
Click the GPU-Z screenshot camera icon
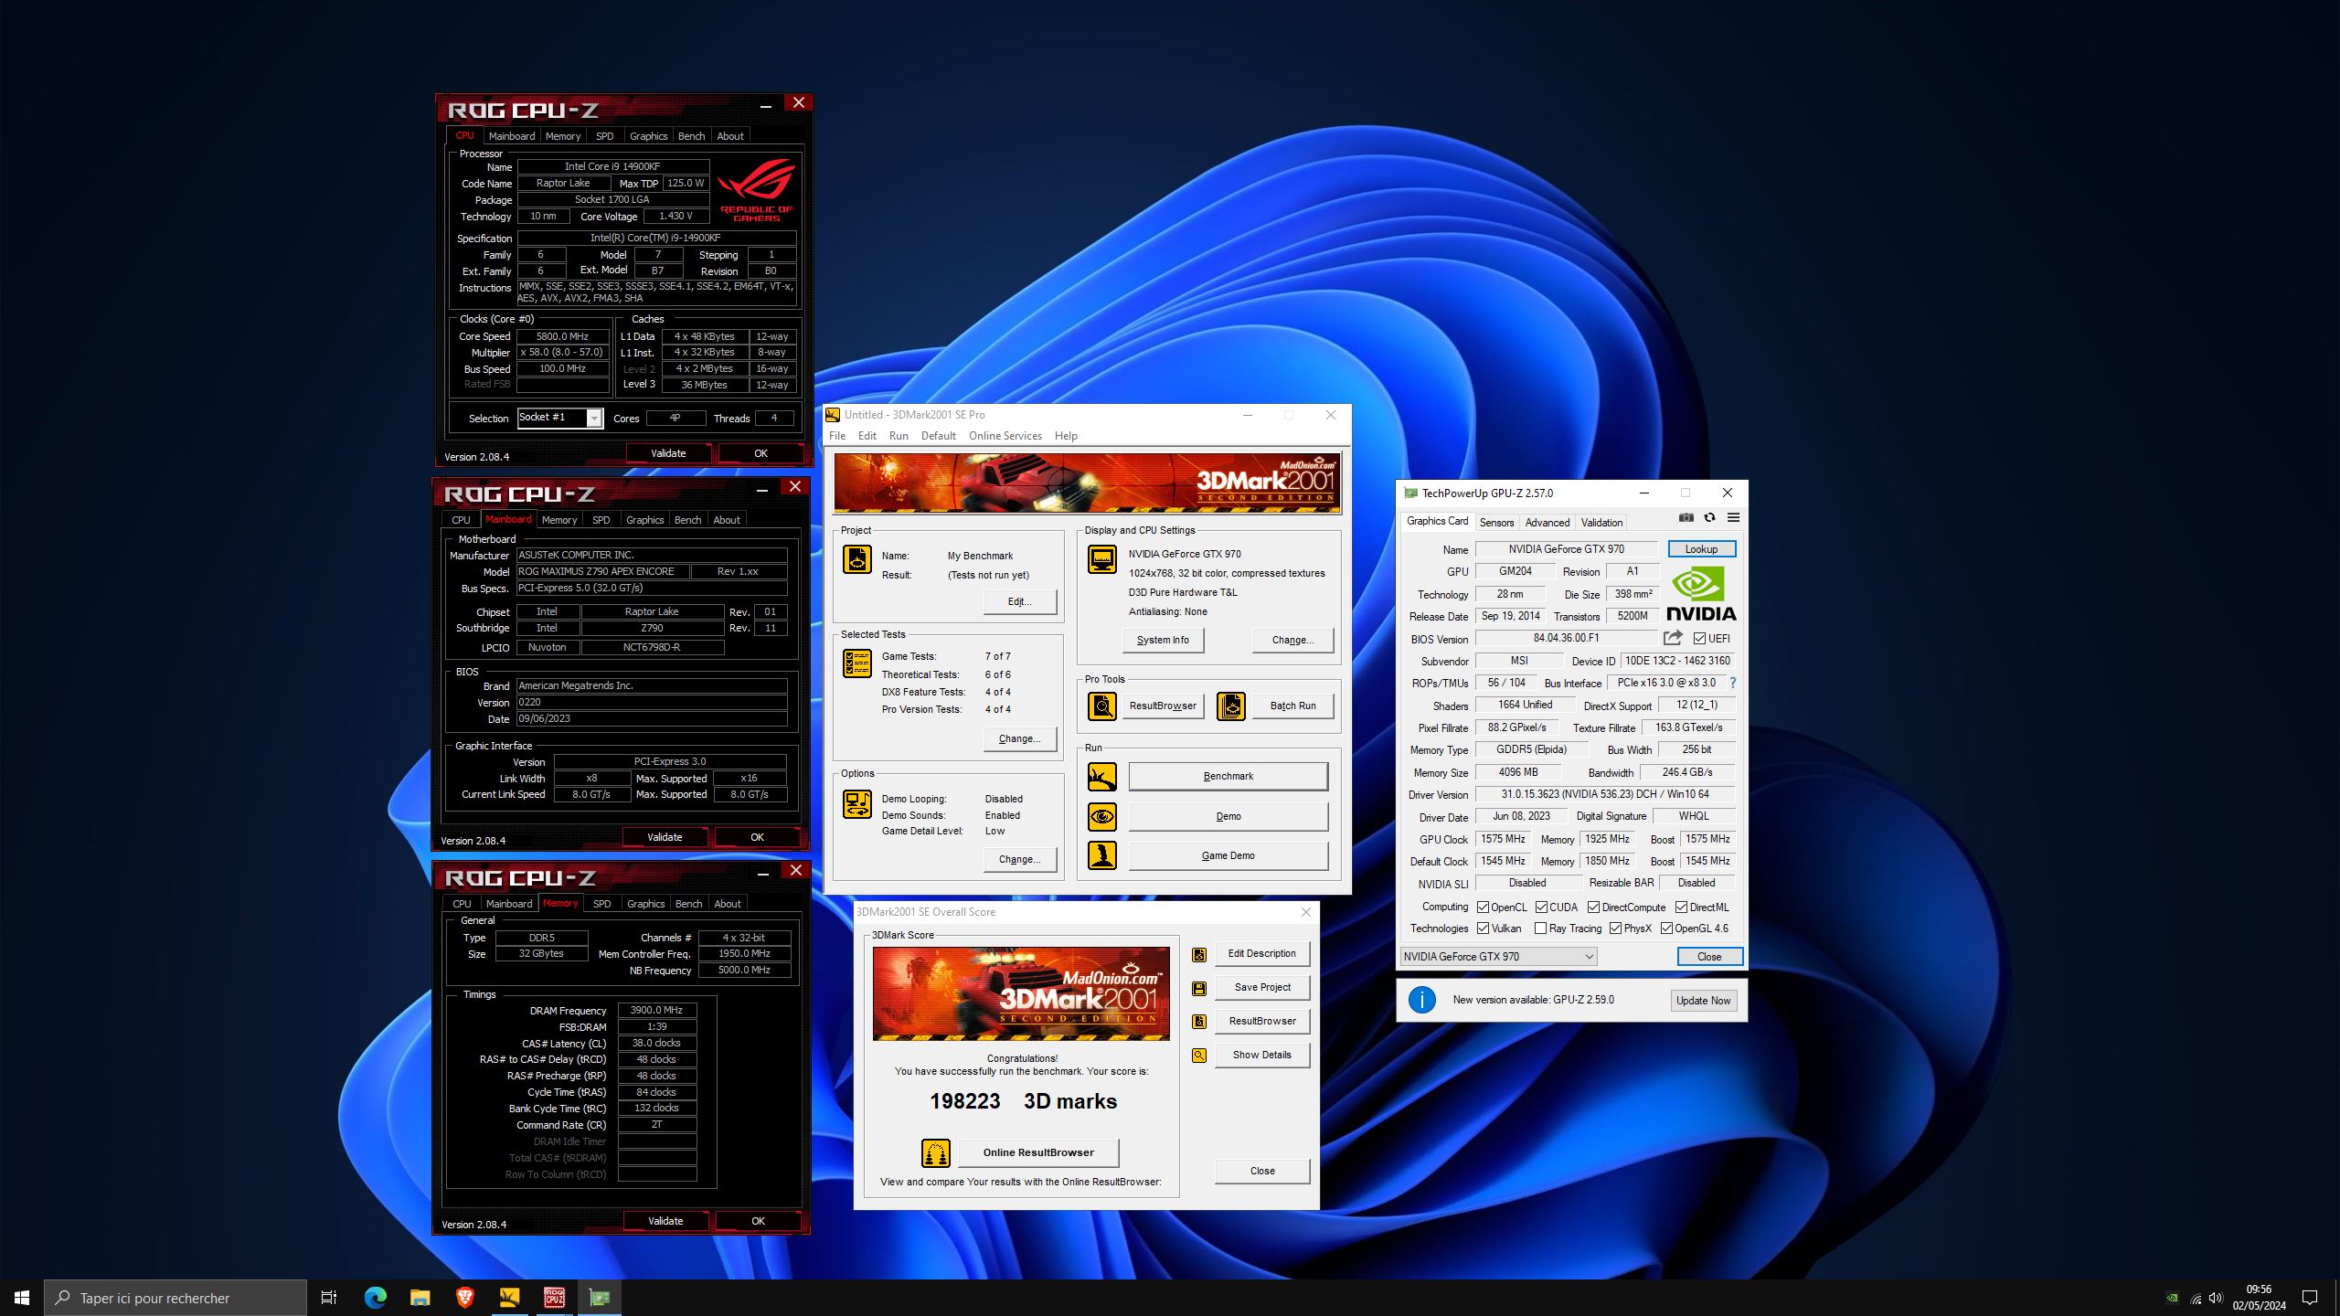(1686, 518)
